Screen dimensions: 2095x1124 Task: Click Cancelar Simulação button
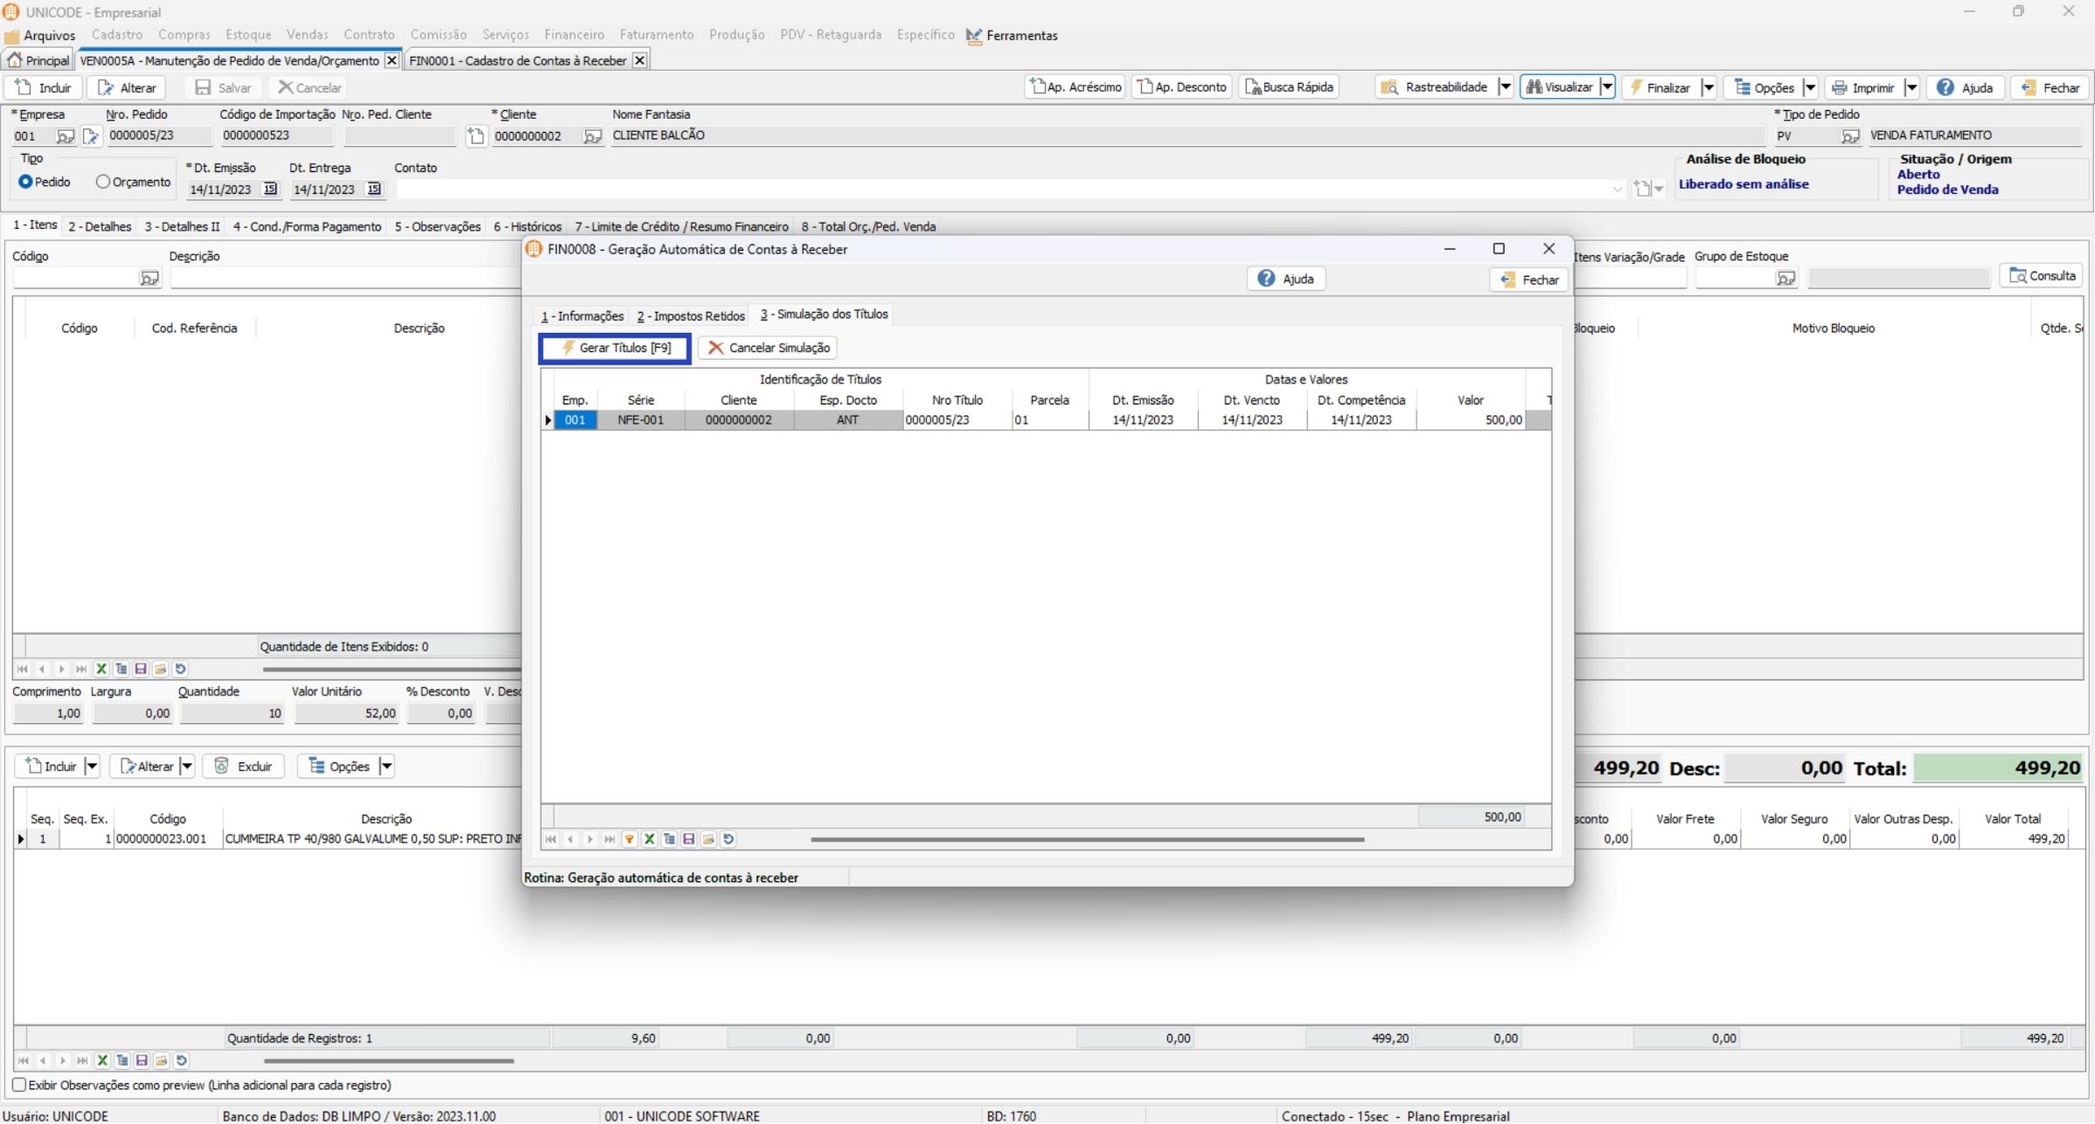point(768,348)
